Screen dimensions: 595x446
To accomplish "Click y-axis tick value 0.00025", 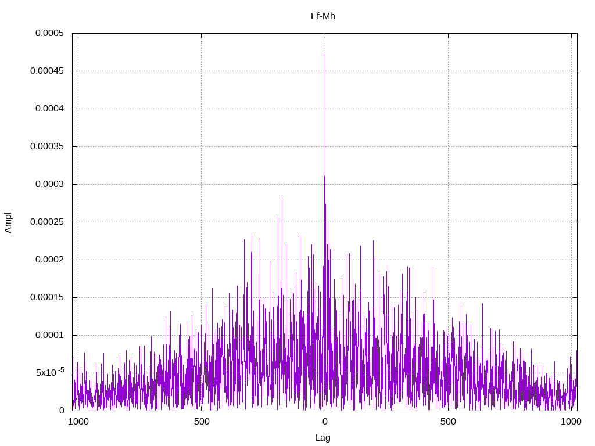I will point(47,222).
